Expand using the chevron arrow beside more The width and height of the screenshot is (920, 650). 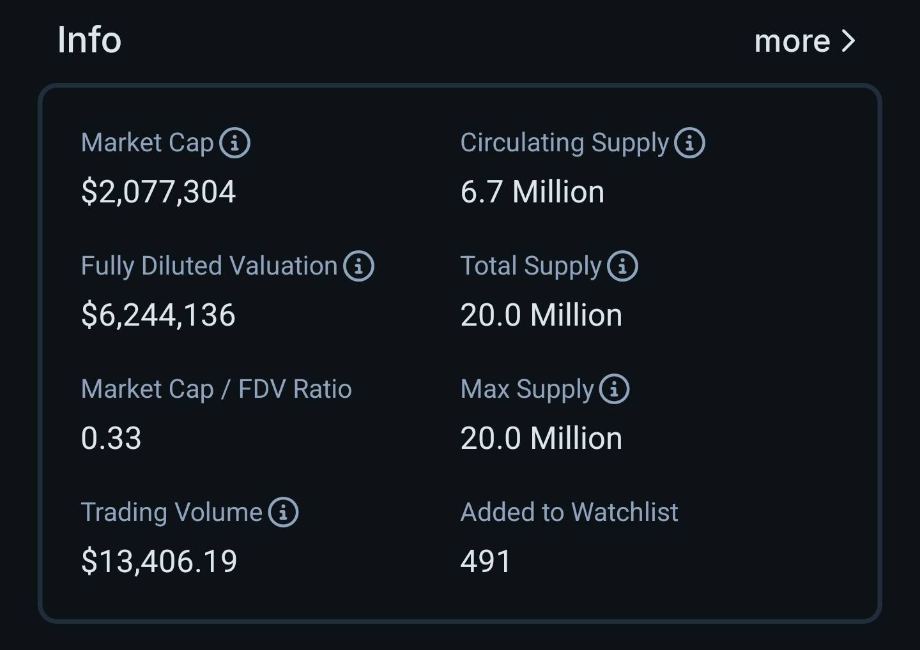[848, 41]
